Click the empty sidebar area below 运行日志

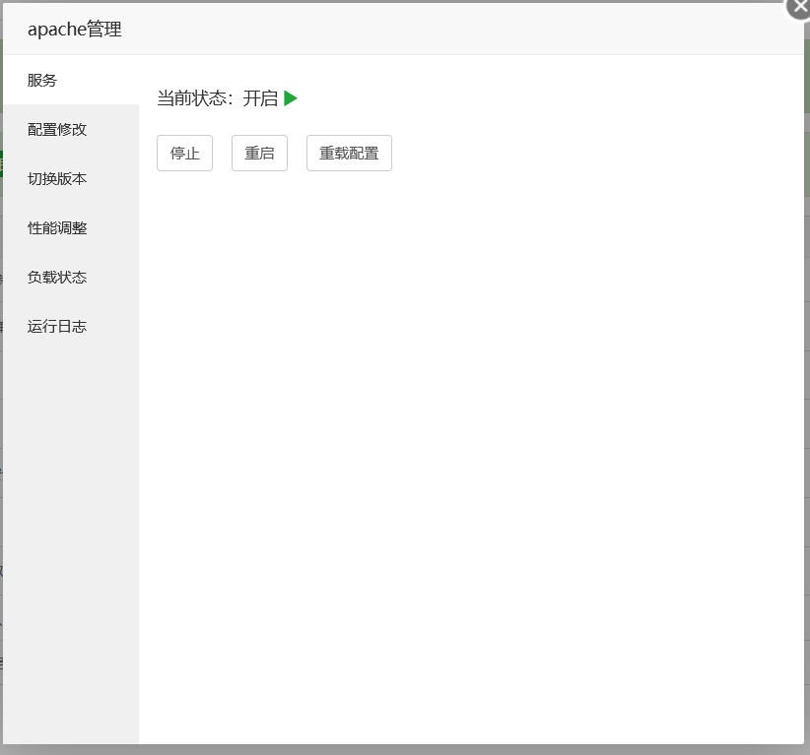(69, 541)
